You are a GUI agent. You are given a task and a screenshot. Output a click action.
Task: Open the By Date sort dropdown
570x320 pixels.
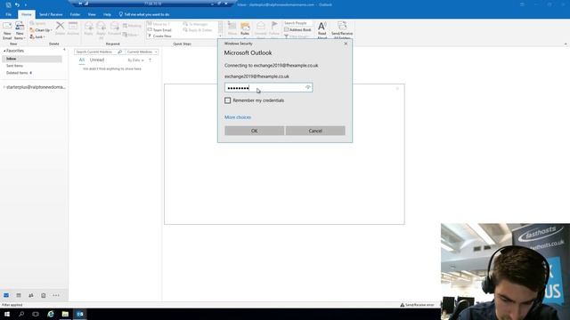136,60
